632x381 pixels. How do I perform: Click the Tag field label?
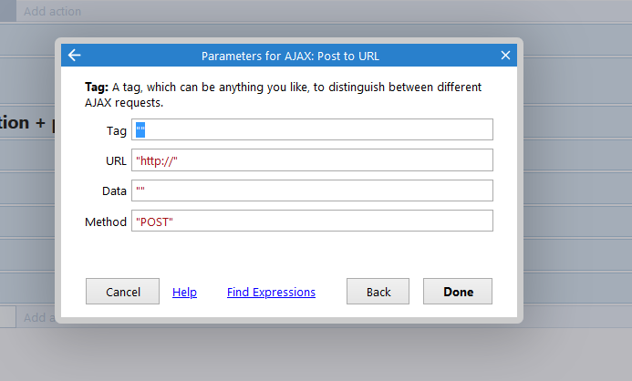(x=117, y=131)
